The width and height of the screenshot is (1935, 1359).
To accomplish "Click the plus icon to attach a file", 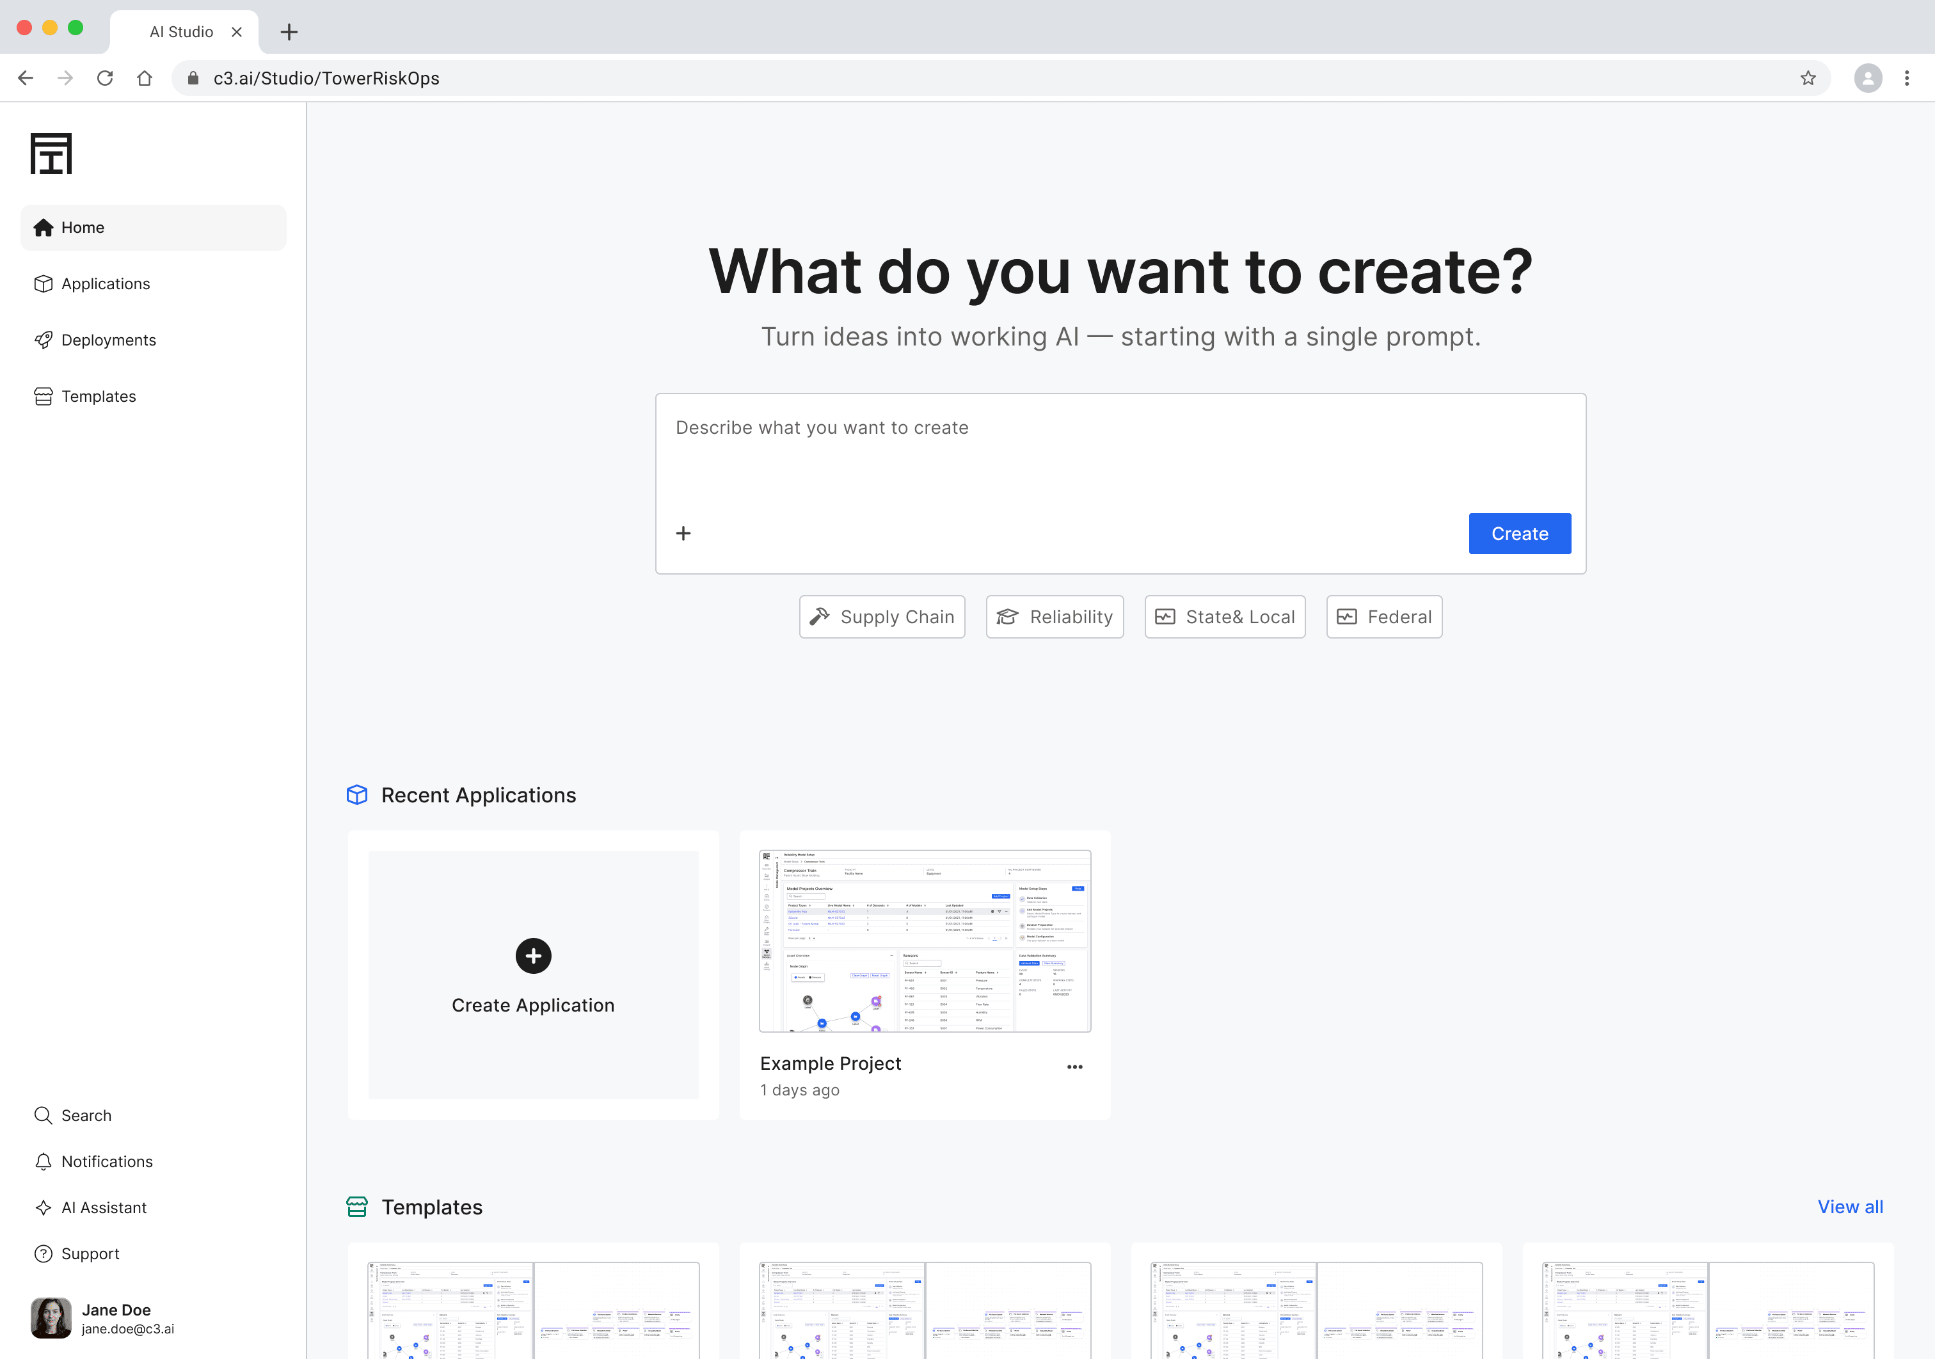I will [683, 532].
